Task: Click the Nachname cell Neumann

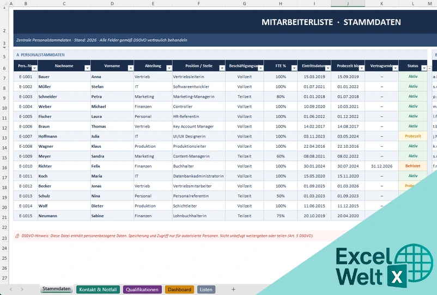Action: pos(64,216)
